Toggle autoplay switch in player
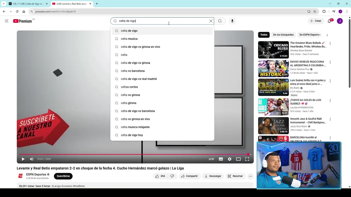The width and height of the screenshot is (351, 197). point(211,159)
